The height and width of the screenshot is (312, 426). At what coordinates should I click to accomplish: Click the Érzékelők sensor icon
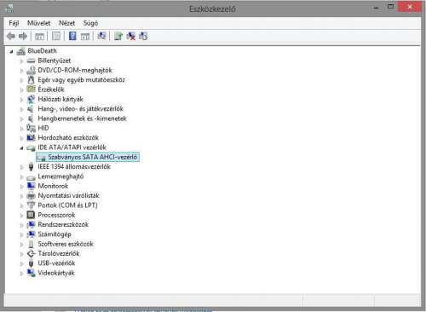click(31, 90)
